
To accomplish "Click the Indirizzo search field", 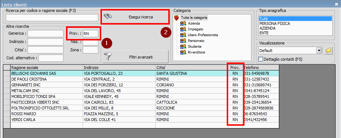I will [45, 42].
